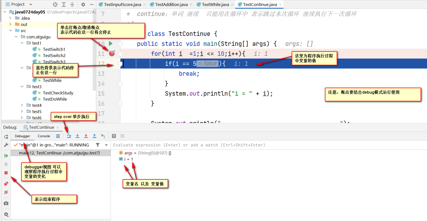Select TestDoWhile in the project tree
427x221 pixels.
(55, 99)
